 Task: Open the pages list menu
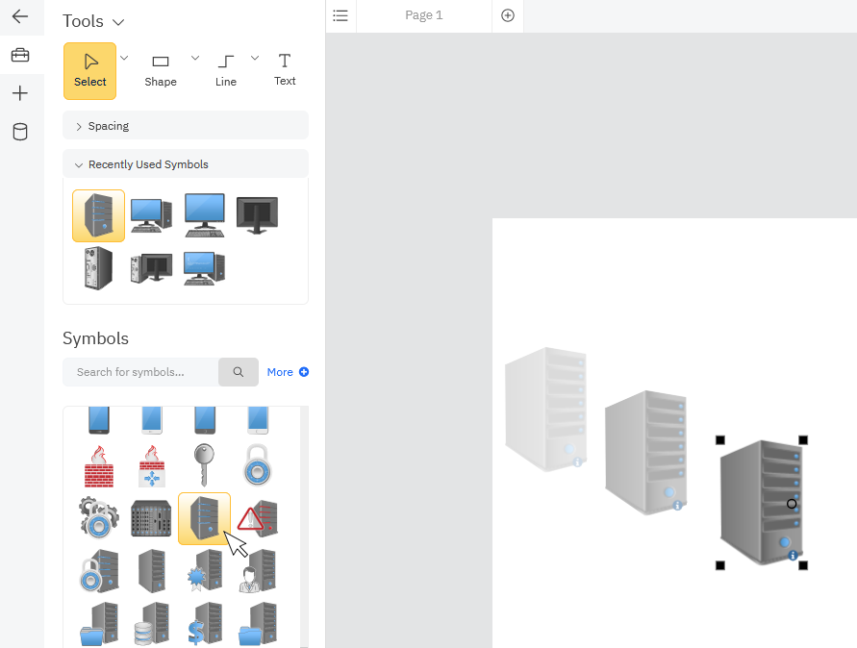pos(340,15)
